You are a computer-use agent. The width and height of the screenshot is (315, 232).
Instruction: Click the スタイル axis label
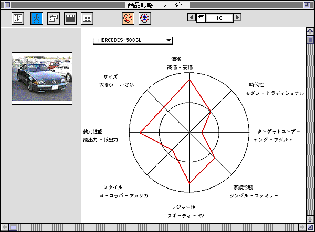coord(113,187)
